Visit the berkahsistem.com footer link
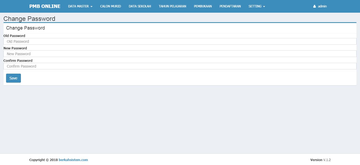Screen dimensions: 360x165 click(x=73, y=160)
